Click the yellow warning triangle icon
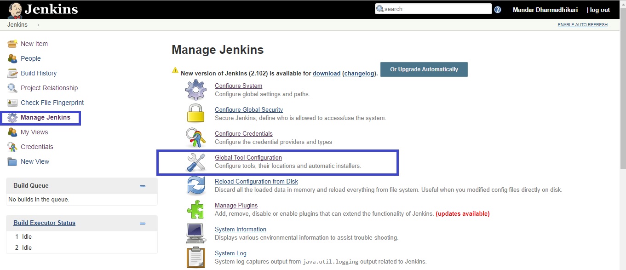 click(x=175, y=70)
